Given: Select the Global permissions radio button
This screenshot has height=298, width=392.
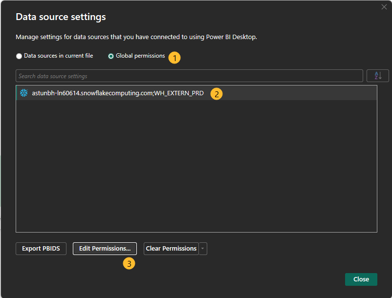Looking at the screenshot, I should 111,56.
